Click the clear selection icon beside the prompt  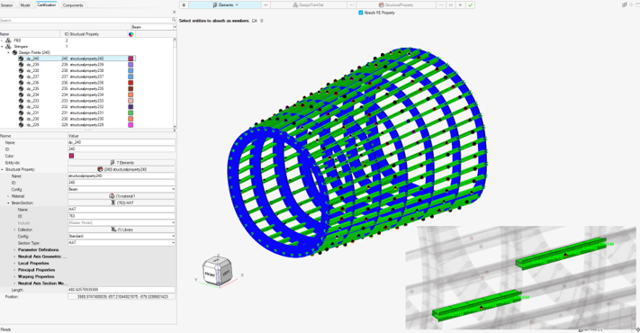(254, 21)
